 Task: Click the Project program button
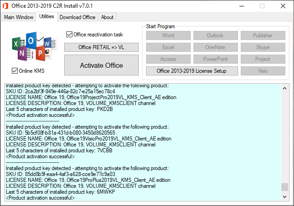point(263,59)
